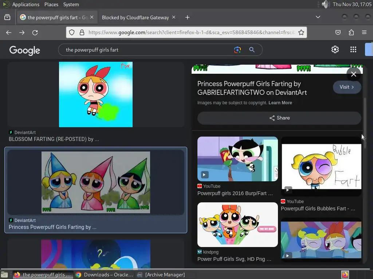
Task: Open the preview image banner at top
Action: pos(277,69)
